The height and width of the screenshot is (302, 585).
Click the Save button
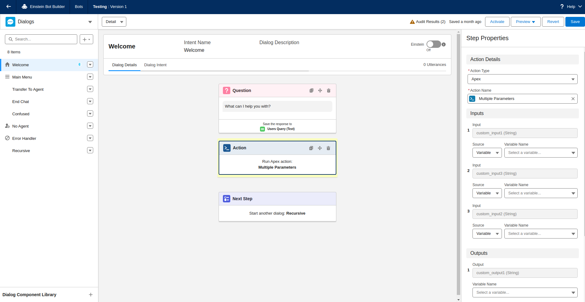(x=575, y=22)
